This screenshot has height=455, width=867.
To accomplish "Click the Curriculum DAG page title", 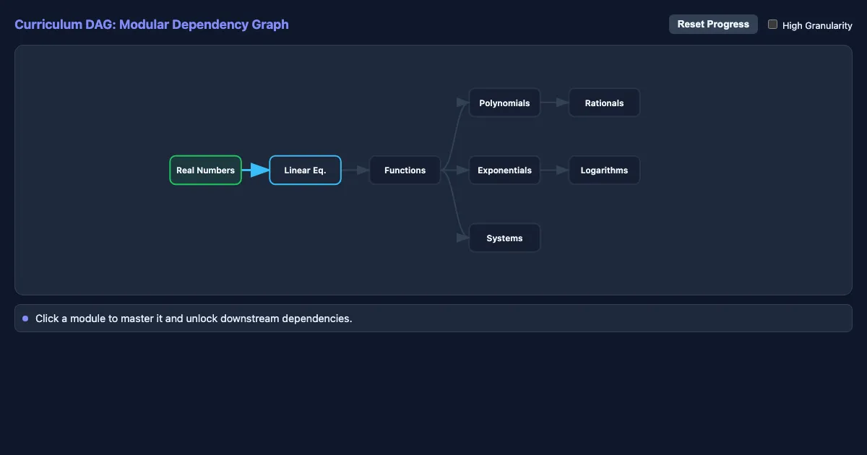I will 152,25.
